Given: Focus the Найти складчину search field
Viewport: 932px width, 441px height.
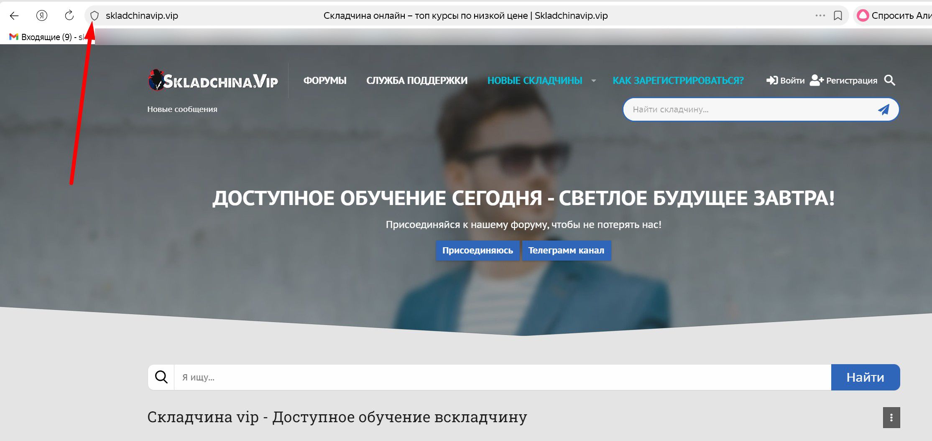Looking at the screenshot, I should point(748,110).
